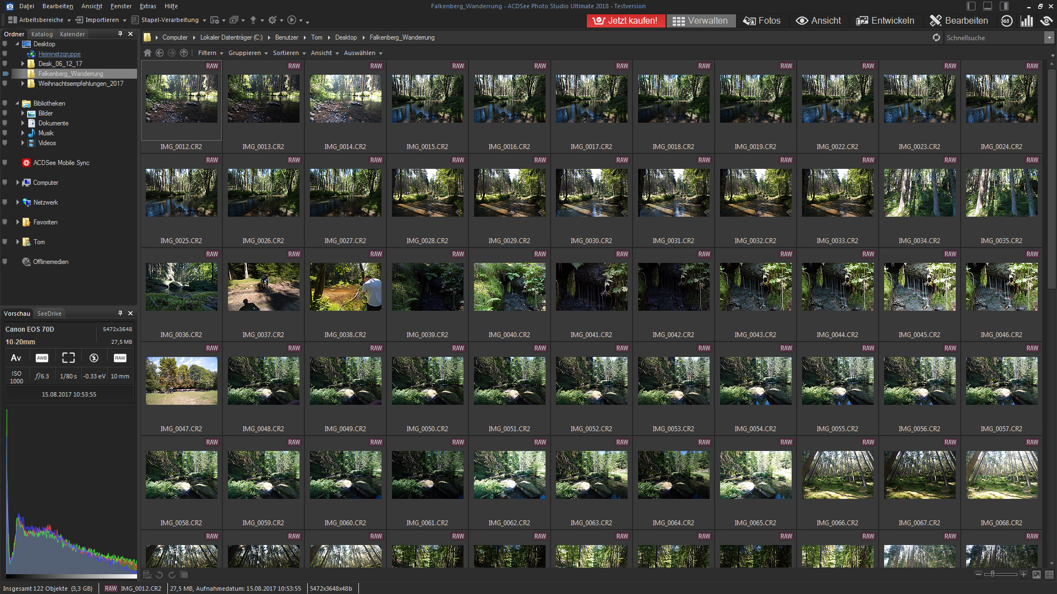Toggle Easy-Select marker beside Falkenberg_Wanderrung
The width and height of the screenshot is (1057, 594).
pyautogui.click(x=5, y=74)
